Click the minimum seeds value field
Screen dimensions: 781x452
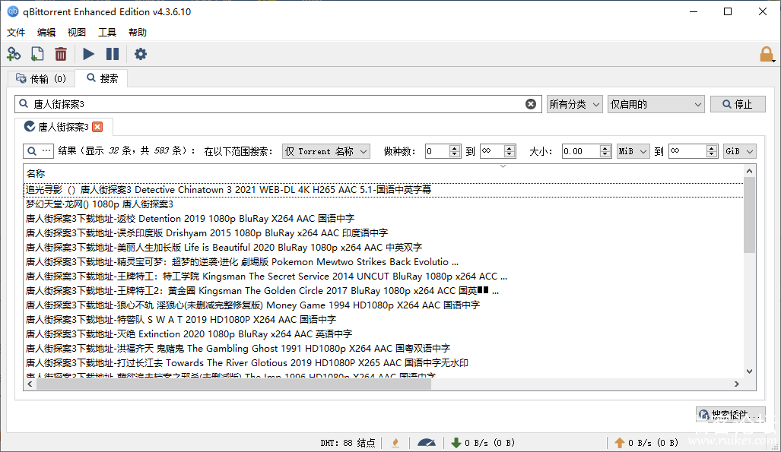[x=437, y=151]
